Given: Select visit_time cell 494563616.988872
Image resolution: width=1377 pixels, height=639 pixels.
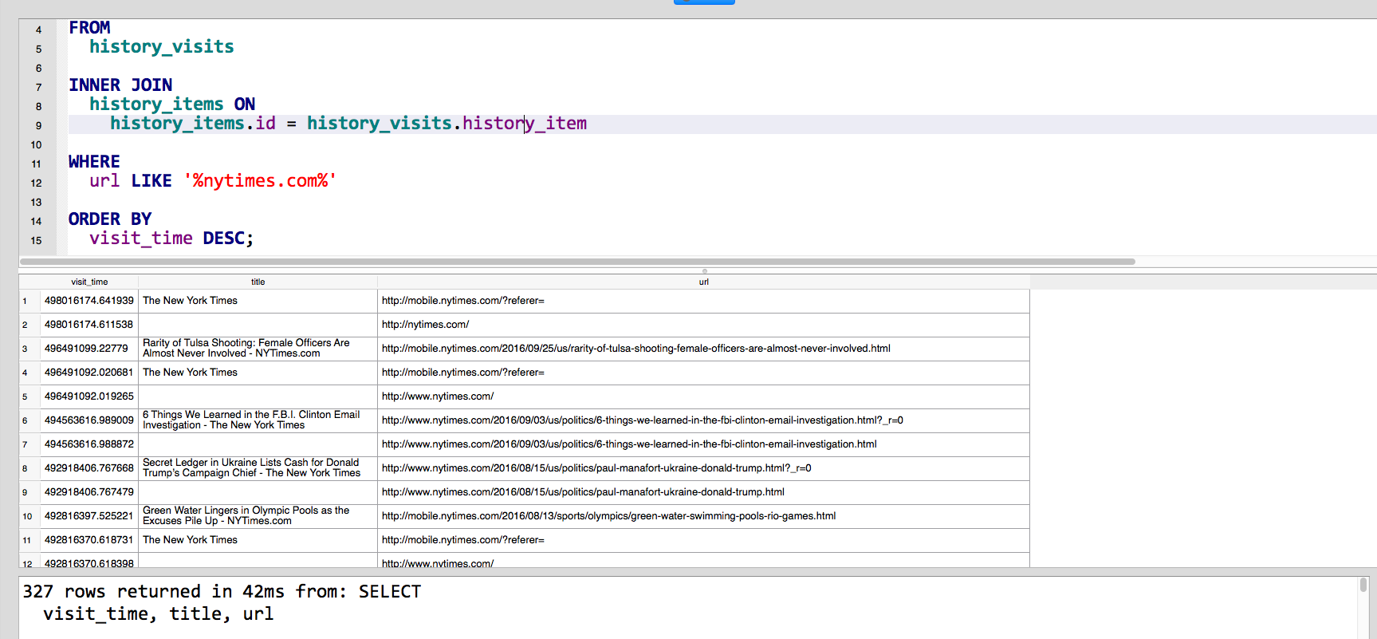Looking at the screenshot, I should click(89, 444).
